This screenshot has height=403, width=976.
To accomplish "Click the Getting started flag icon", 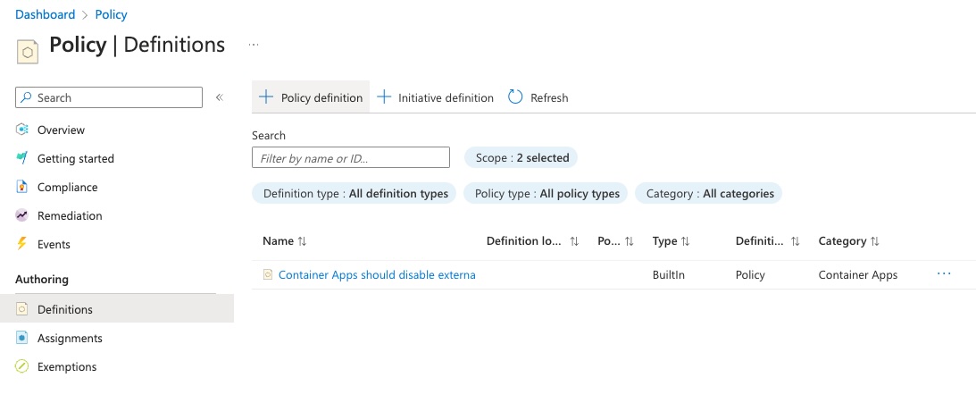I will click(21, 158).
